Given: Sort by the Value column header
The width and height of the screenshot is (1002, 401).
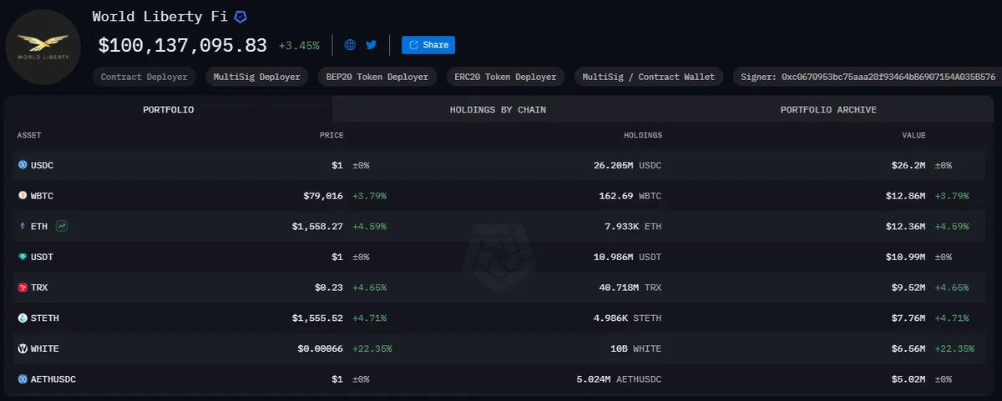Looking at the screenshot, I should tap(913, 135).
